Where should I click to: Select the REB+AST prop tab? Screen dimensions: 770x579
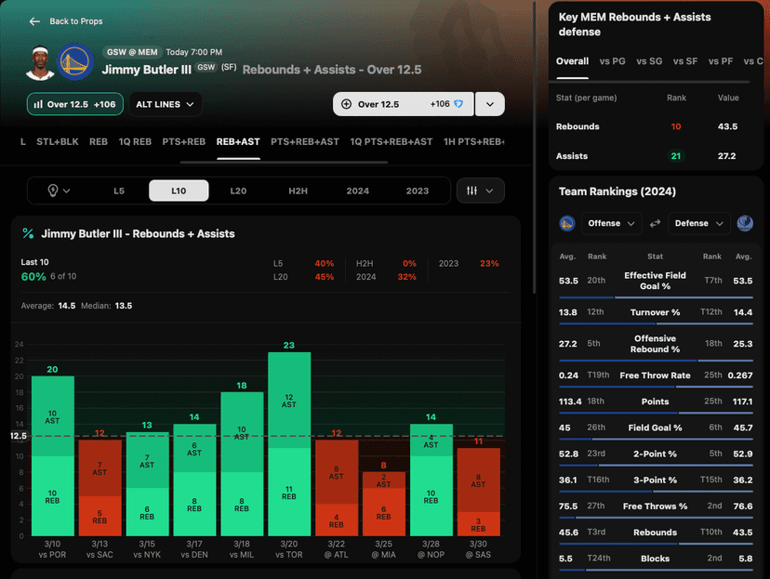coord(238,142)
